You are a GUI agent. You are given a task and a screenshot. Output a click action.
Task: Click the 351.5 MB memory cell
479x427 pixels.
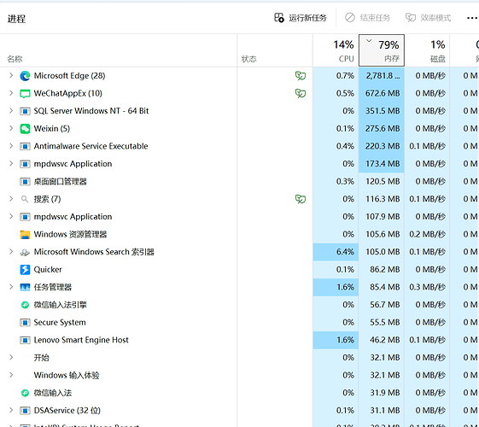(x=382, y=111)
